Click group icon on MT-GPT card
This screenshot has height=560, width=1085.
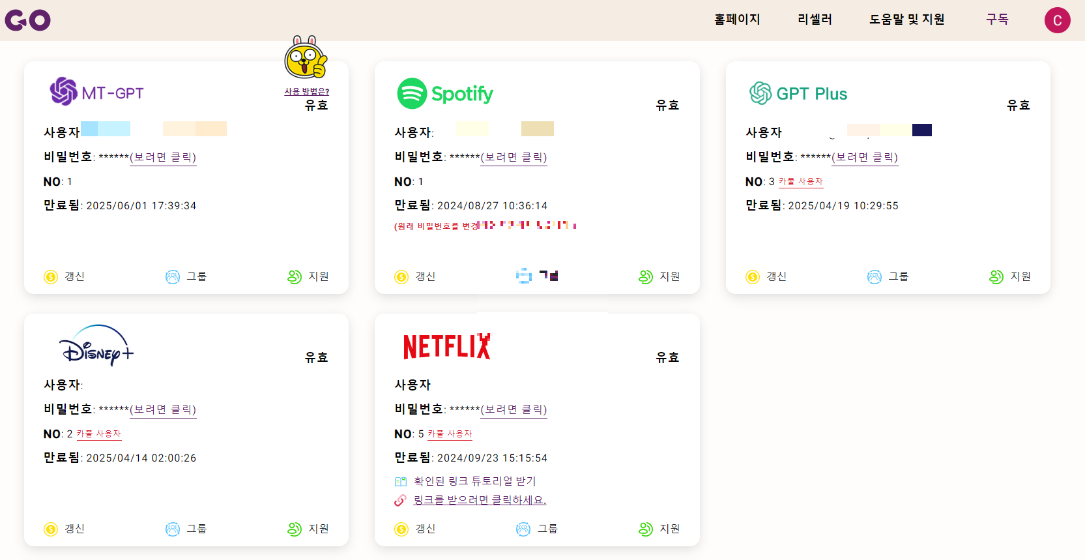pyautogui.click(x=172, y=277)
